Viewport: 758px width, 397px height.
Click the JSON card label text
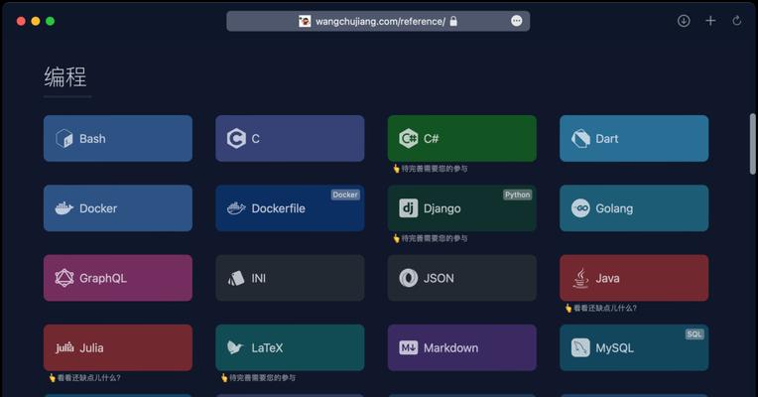pos(439,278)
